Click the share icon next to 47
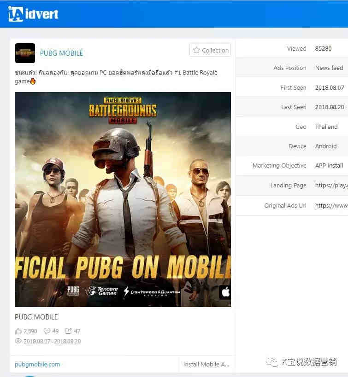The height and width of the screenshot is (377, 348). (68, 331)
